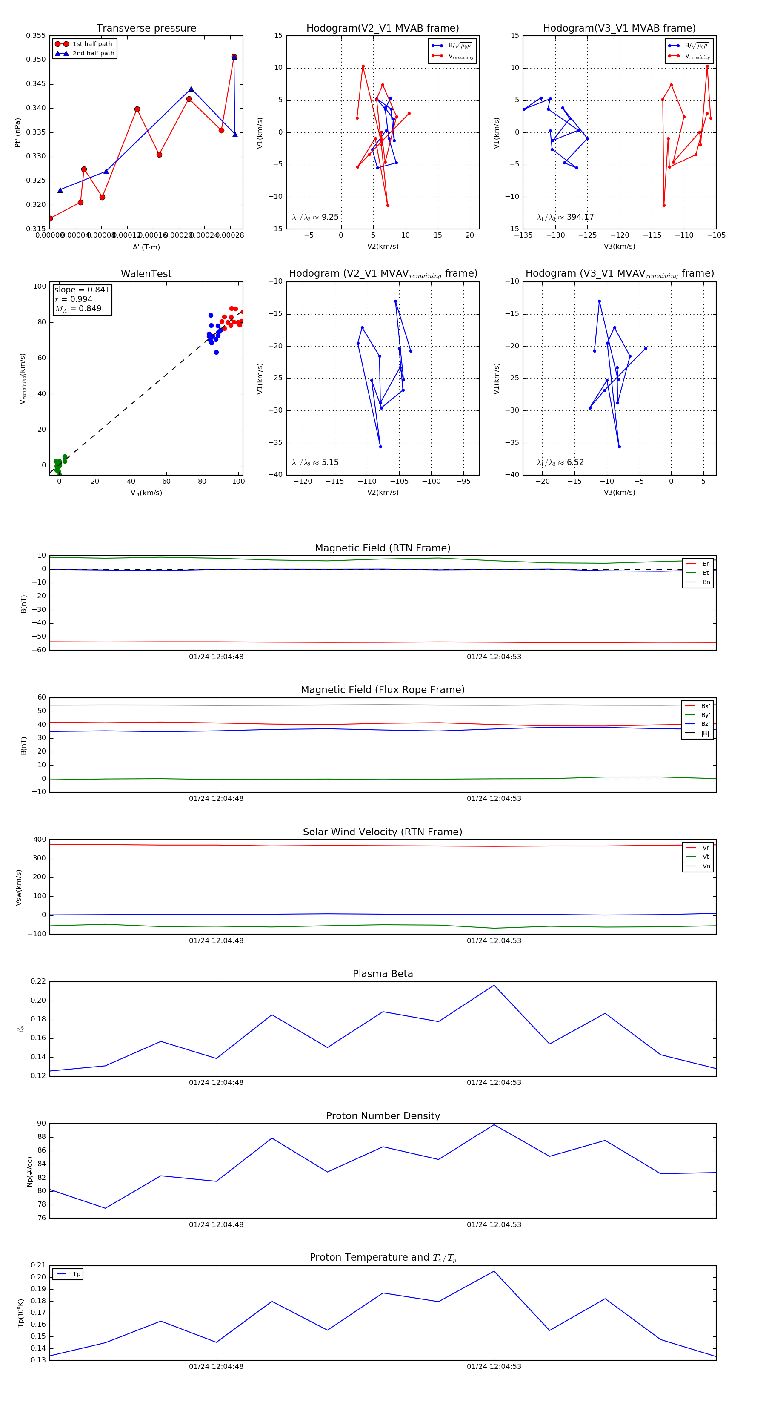766x1405 pixels.
Task: Click the 'Bt' legend entry
Action: (x=698, y=573)
